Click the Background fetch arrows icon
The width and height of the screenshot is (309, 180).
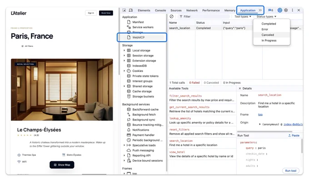click(x=129, y=115)
